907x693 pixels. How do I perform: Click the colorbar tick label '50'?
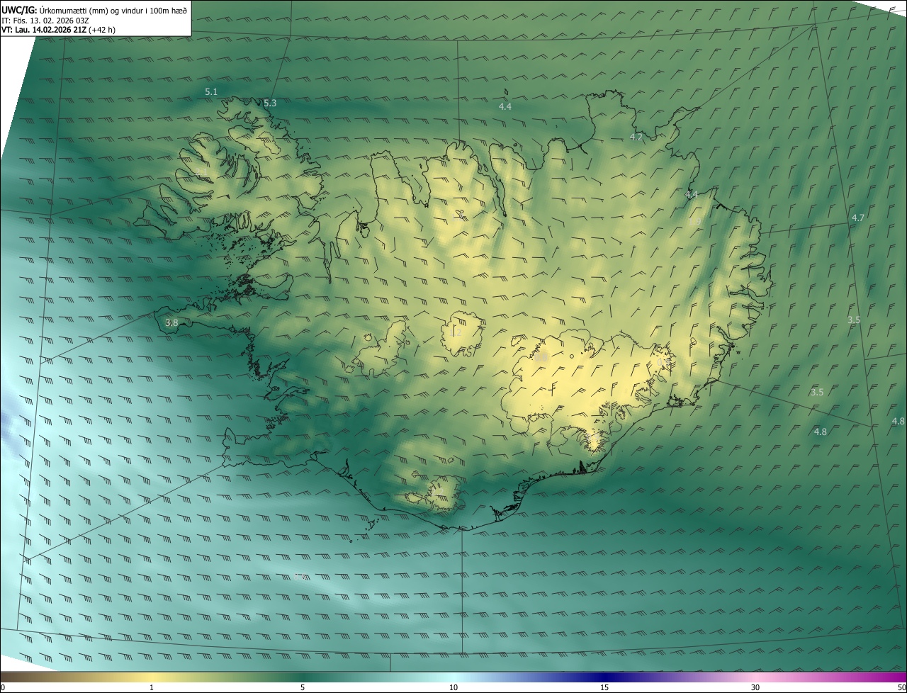click(x=901, y=687)
